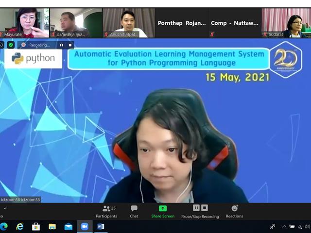The width and height of the screenshot is (311, 233).
Task: Open Wi-Fi network tray icon
Action: pyautogui.click(x=300, y=227)
